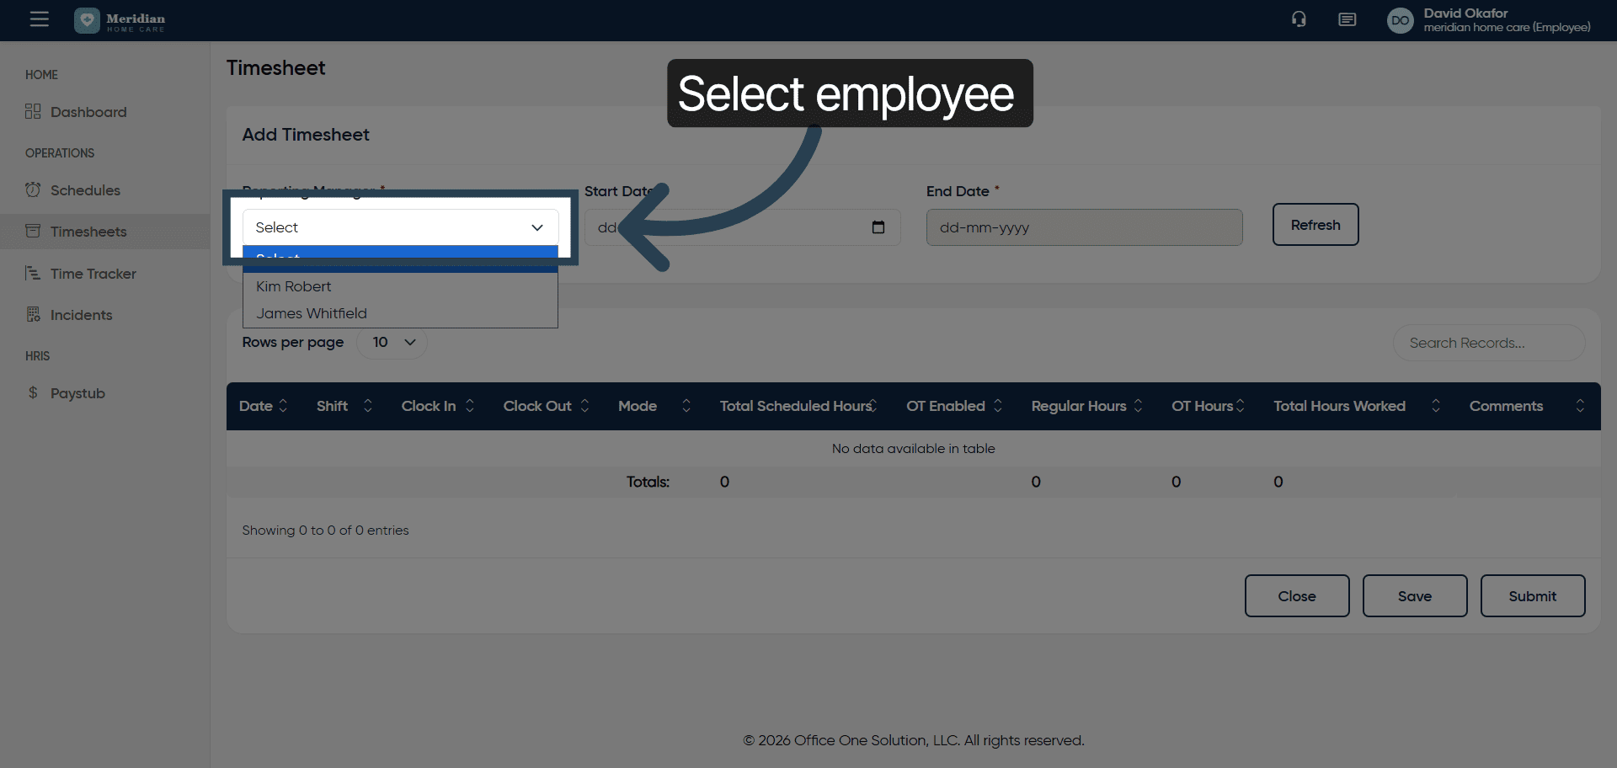1617x768 pixels.
Task: Open the messages icon in header
Action: [x=1347, y=19]
